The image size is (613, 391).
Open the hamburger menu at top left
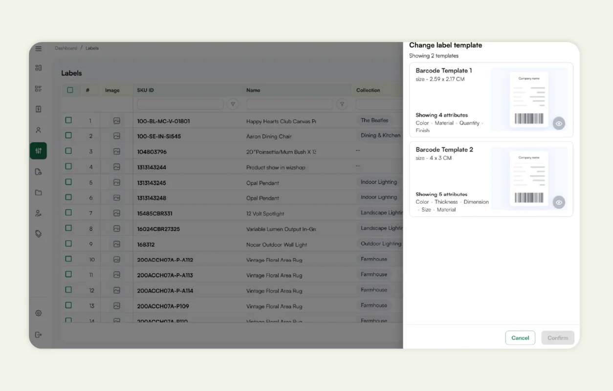tap(38, 48)
